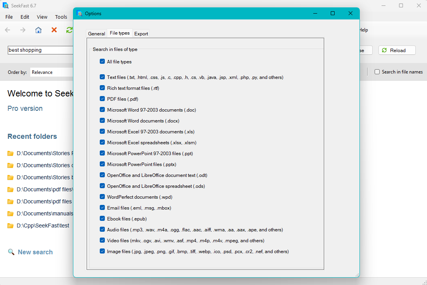Image resolution: width=427 pixels, height=285 pixels.
Task: Click the back navigation arrow
Action: pyautogui.click(x=7, y=30)
